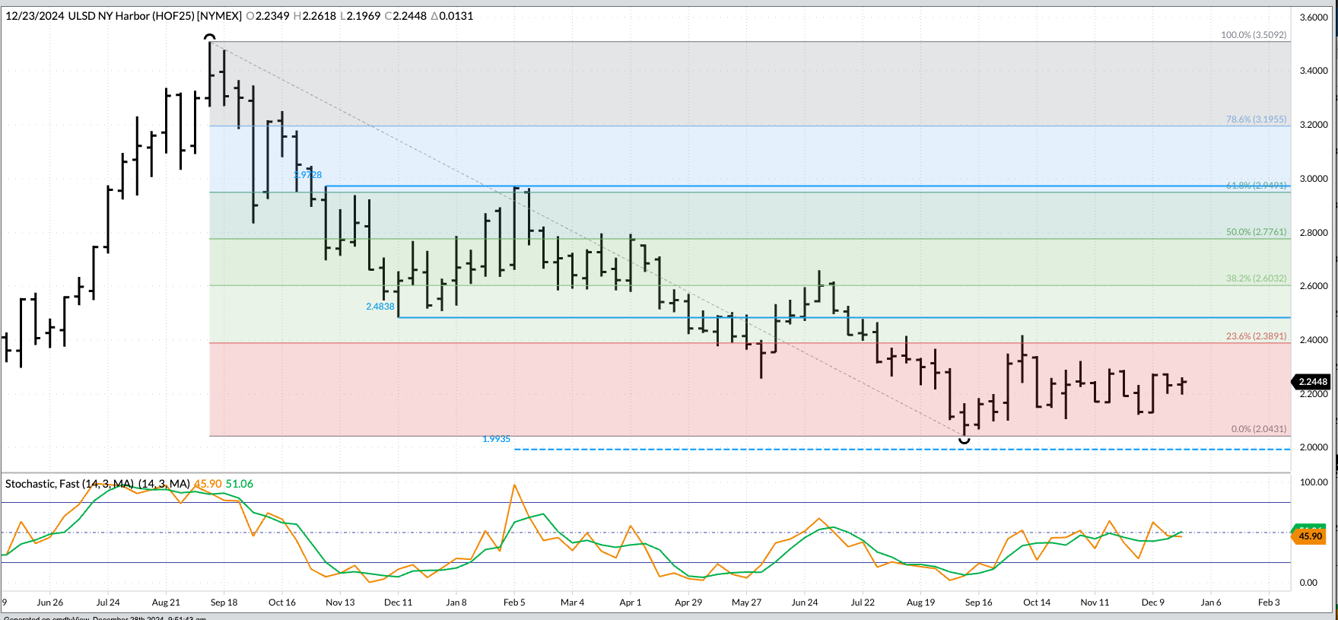Screen dimensions: 1338x620
Task: Select the 78.6% (3.1955) Fibonacci label
Action: [1256, 119]
